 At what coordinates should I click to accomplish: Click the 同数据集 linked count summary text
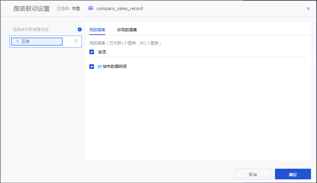(125, 43)
